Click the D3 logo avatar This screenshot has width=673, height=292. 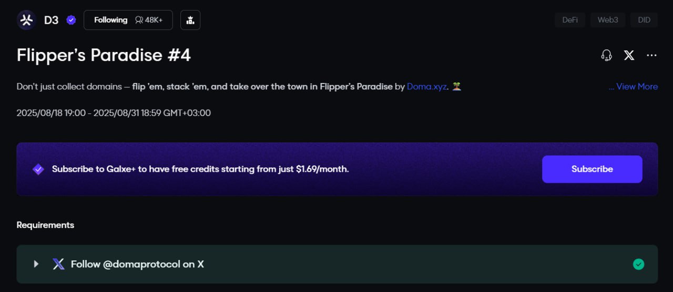pyautogui.click(x=26, y=20)
